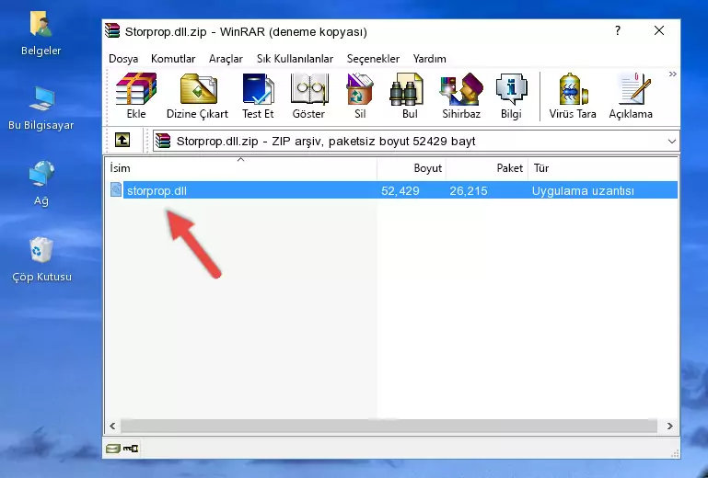Sort by Boyut column header

coord(412,168)
